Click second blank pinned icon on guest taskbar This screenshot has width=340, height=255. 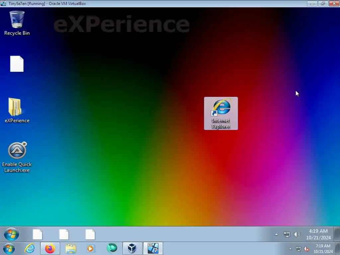tap(64, 234)
